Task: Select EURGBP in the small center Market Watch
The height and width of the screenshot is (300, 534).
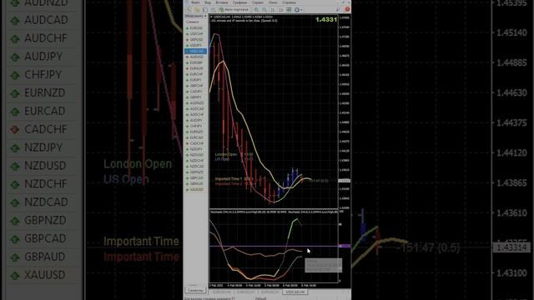Action: [195, 63]
